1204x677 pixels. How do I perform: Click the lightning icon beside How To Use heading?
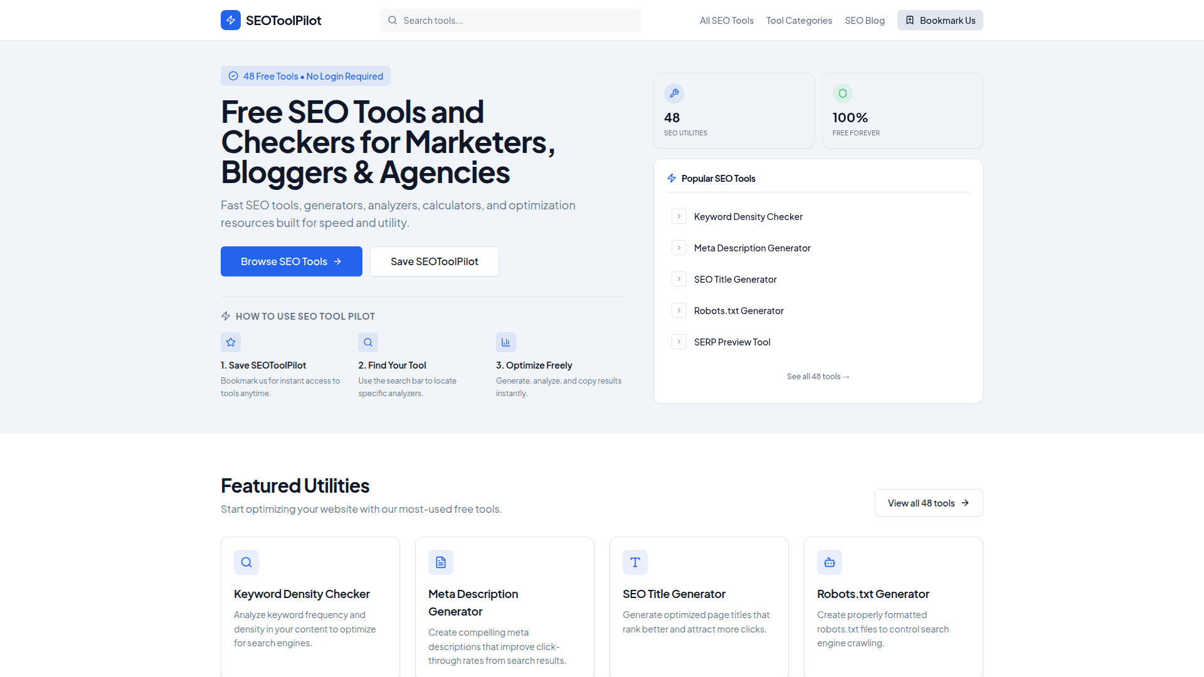[226, 316]
